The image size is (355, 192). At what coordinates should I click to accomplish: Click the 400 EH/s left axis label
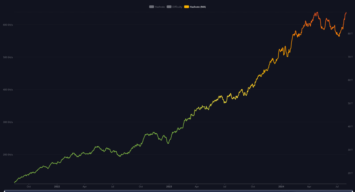tap(8, 90)
